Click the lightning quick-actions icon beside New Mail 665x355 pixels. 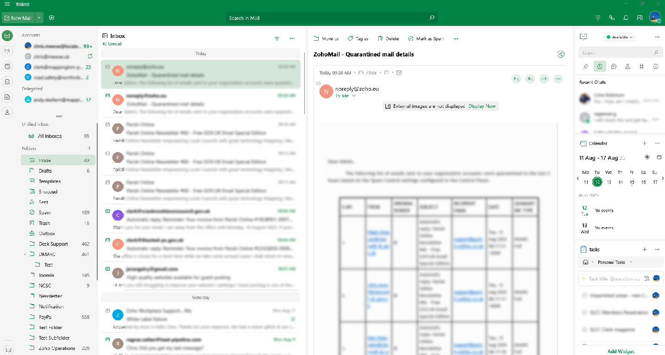point(51,18)
